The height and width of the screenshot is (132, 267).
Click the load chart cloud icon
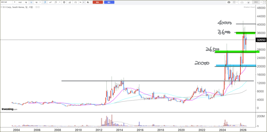pos(242,2)
